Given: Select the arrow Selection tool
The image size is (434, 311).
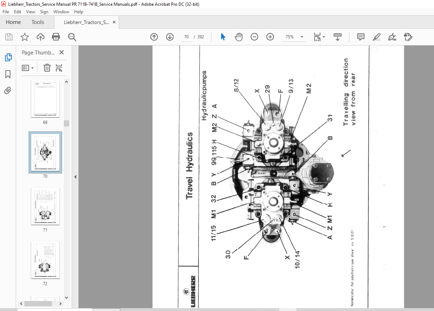Looking at the screenshot, I should point(223,37).
